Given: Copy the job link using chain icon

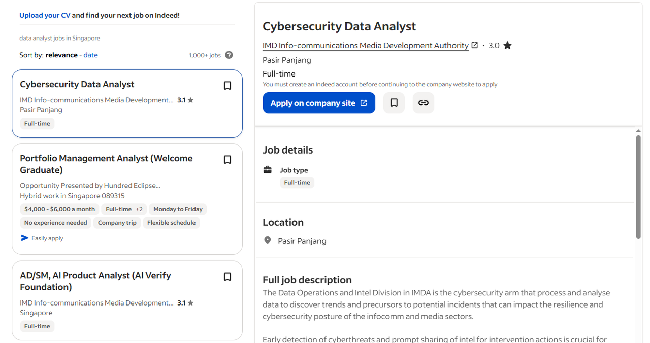Looking at the screenshot, I should click(423, 103).
